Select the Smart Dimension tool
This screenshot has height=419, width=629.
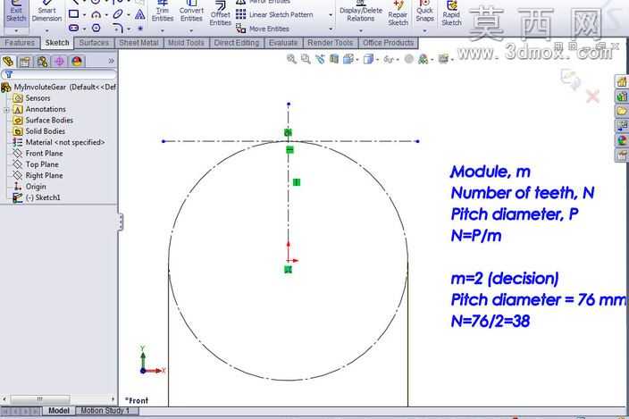point(46,13)
